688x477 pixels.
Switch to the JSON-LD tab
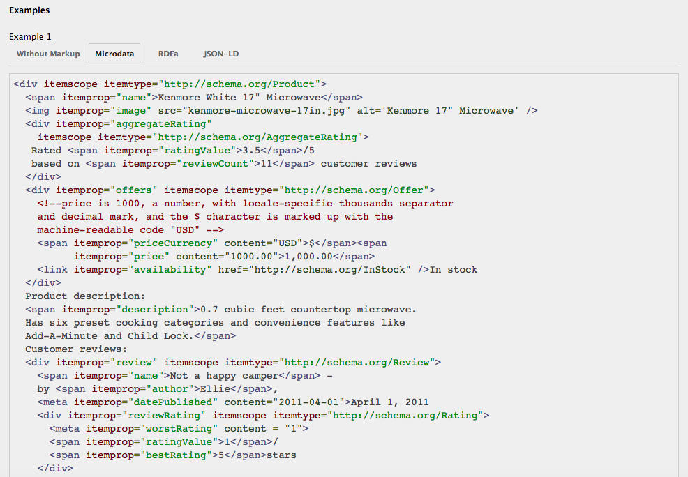pyautogui.click(x=221, y=54)
